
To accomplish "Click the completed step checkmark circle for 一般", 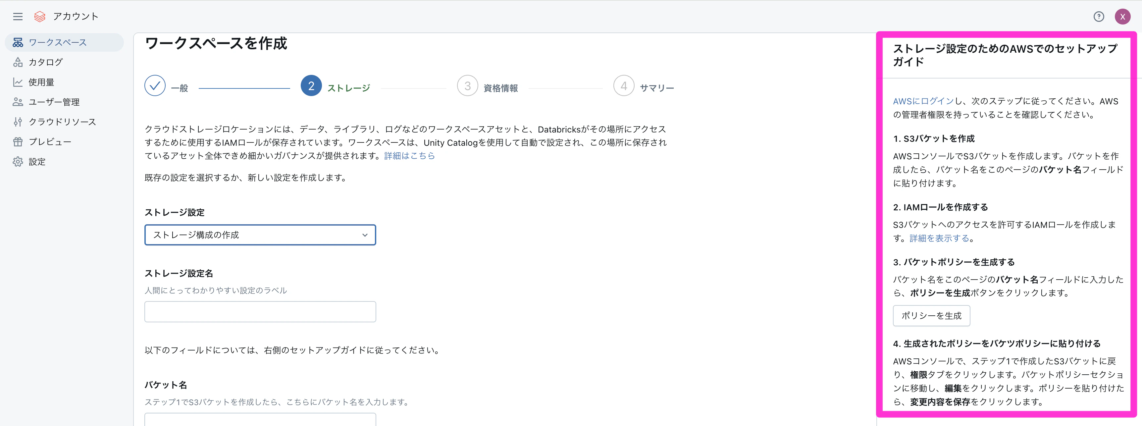I will [155, 86].
